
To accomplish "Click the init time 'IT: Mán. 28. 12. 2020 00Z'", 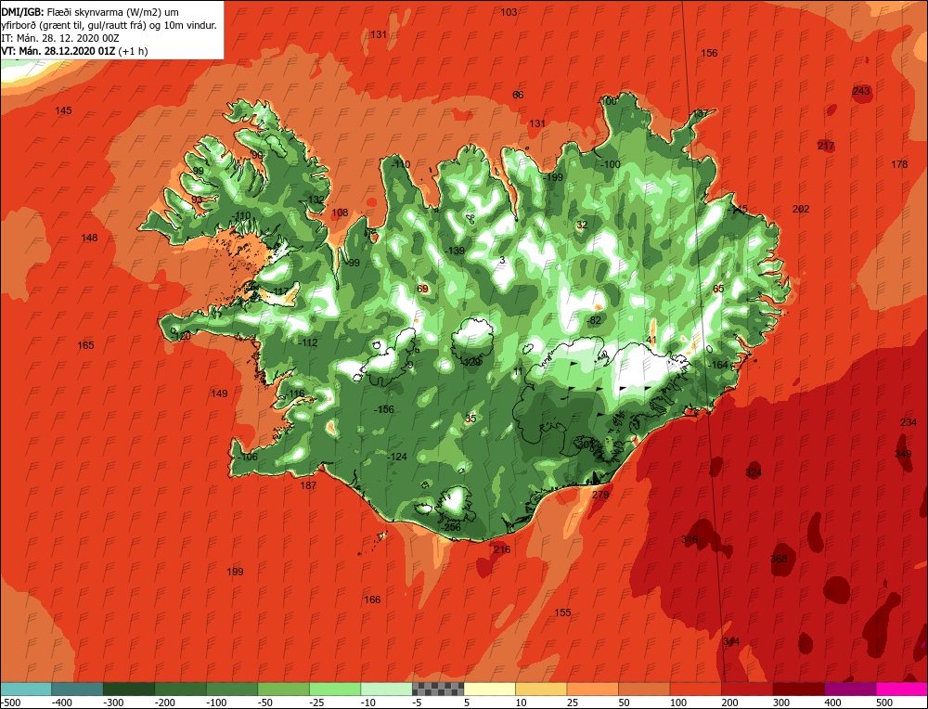I will [x=60, y=38].
